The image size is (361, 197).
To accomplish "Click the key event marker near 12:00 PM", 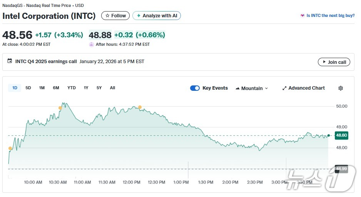I will point(140,107).
